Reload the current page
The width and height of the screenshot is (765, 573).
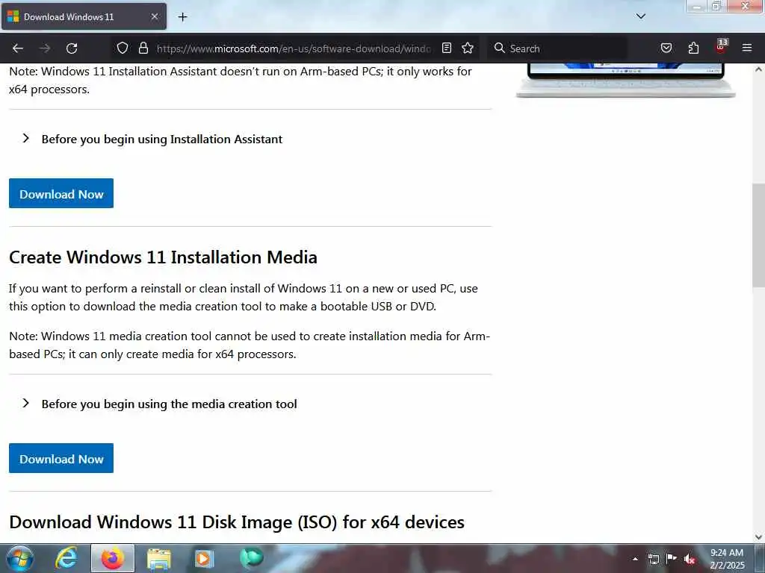tap(72, 48)
